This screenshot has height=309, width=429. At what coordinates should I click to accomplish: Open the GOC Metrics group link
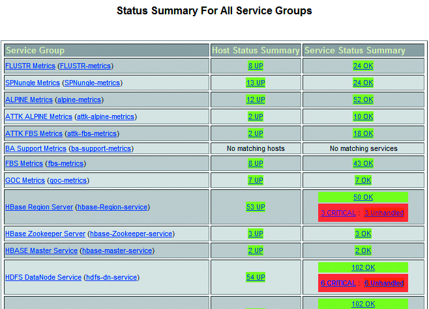25,181
